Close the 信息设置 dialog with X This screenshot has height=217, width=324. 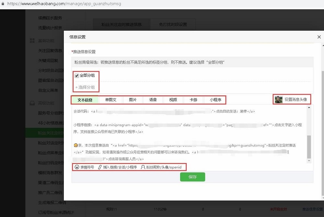[319, 37]
